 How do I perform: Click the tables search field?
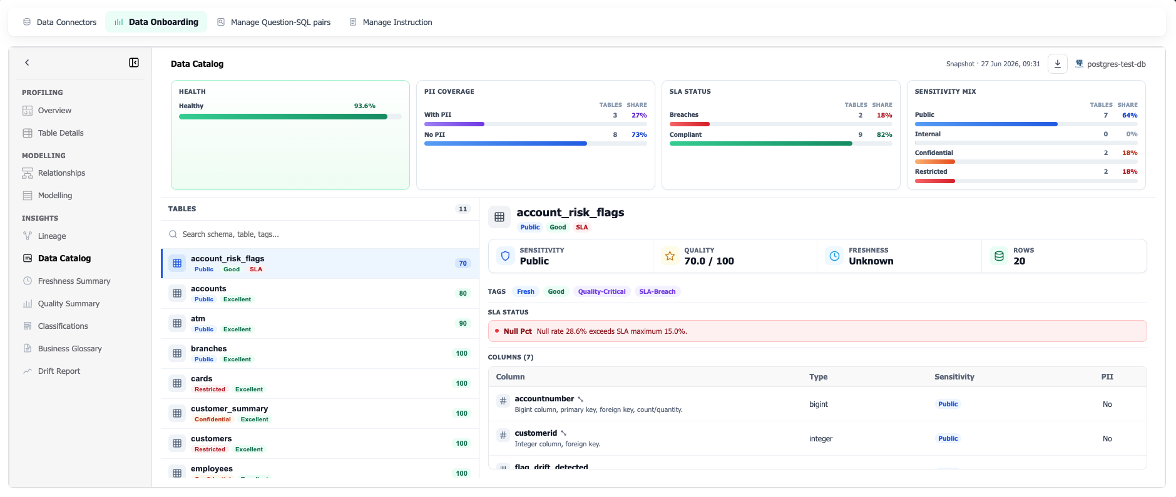click(x=320, y=234)
